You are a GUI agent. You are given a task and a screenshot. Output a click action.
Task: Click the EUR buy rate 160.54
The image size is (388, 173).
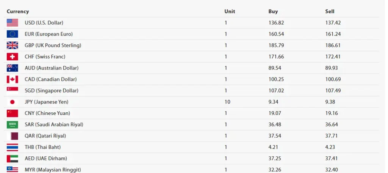pyautogui.click(x=276, y=34)
